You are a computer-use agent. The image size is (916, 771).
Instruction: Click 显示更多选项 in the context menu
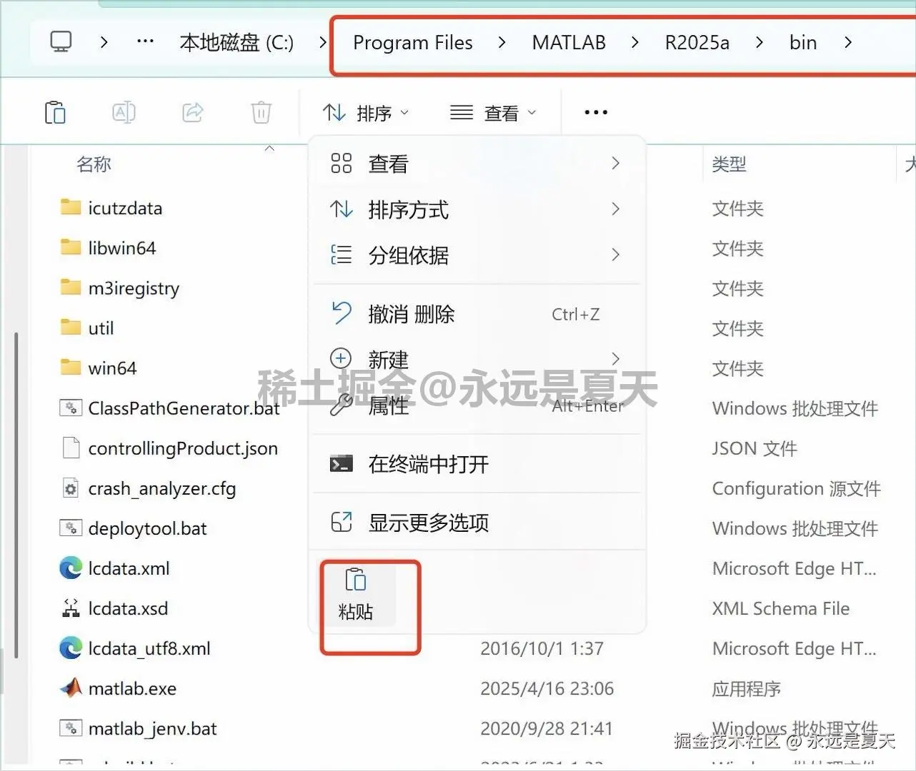pos(429,523)
